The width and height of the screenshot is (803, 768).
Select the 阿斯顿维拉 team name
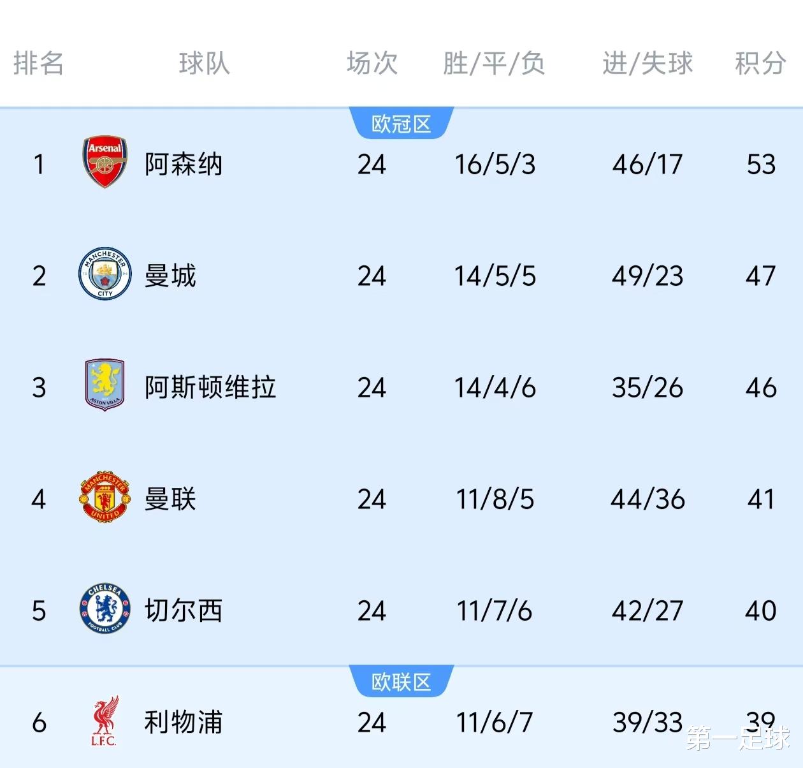(210, 387)
